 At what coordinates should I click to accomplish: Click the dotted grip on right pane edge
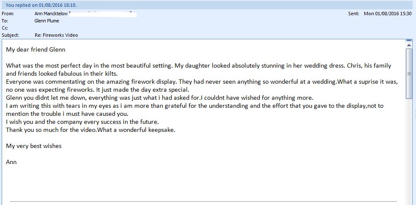[x=415, y=113]
